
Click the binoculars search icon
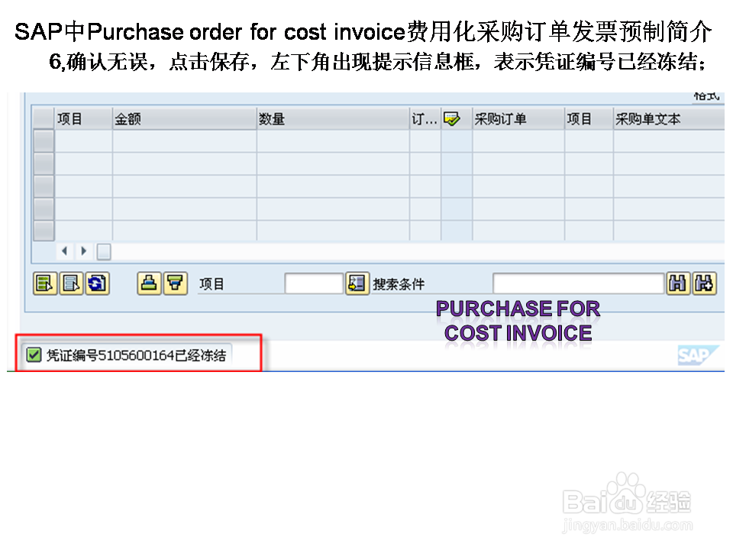click(679, 283)
